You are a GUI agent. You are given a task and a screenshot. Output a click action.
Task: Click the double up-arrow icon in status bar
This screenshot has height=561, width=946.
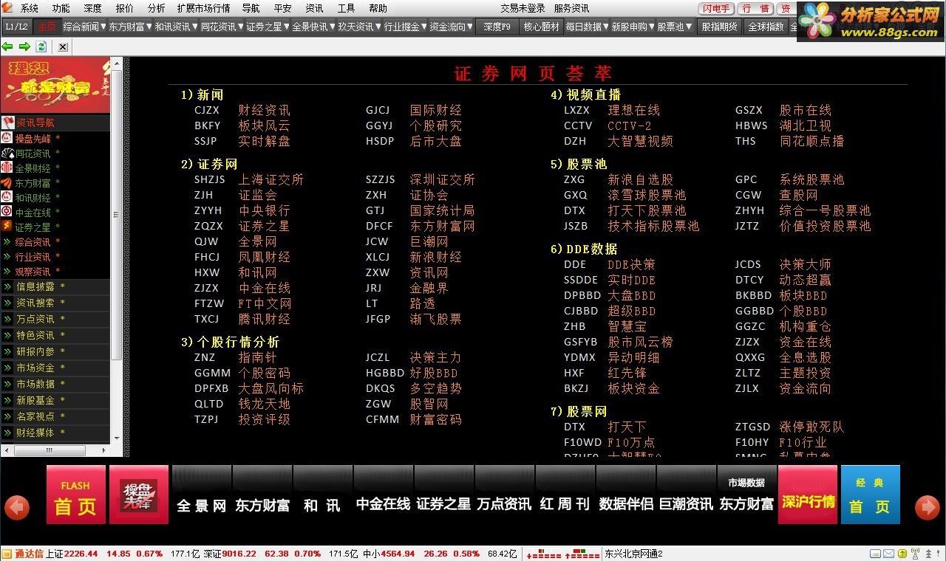(x=927, y=554)
